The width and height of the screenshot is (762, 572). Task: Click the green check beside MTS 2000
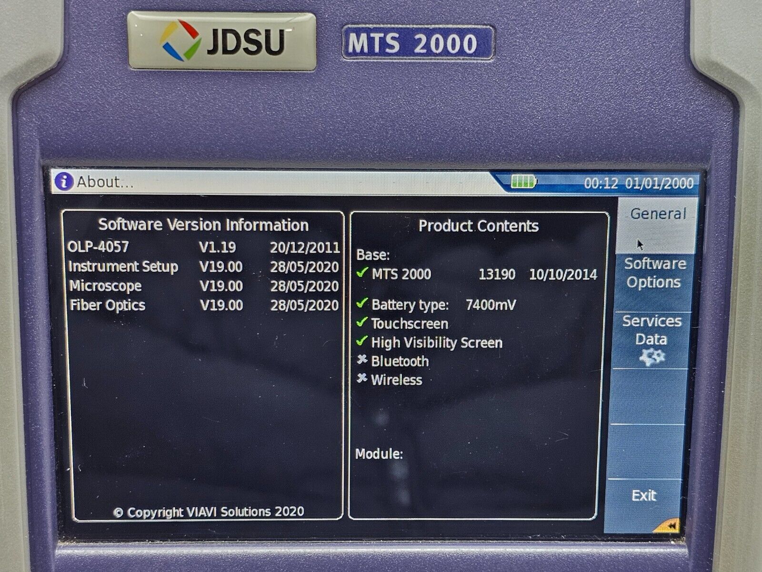pos(362,273)
